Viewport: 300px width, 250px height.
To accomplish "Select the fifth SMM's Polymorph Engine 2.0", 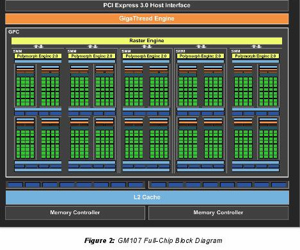I will [255, 56].
